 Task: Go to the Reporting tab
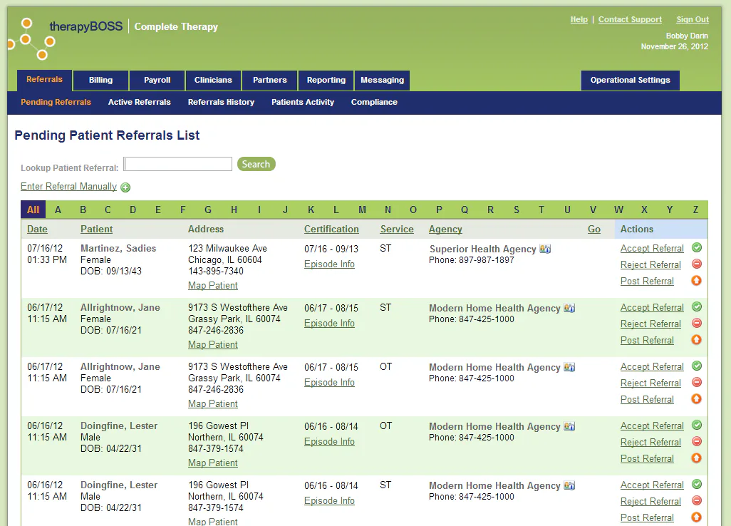click(326, 81)
